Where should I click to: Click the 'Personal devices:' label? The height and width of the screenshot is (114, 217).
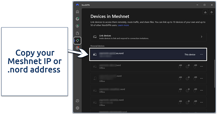click(x=97, y=46)
